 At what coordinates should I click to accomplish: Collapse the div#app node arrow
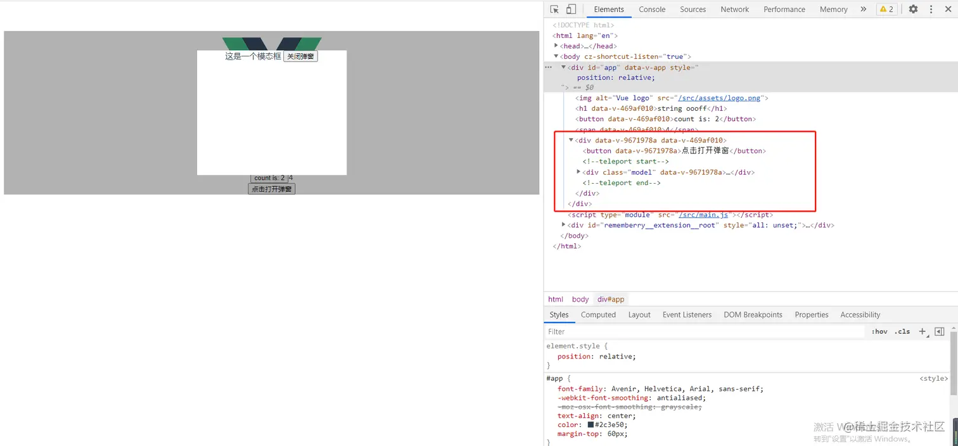pyautogui.click(x=563, y=67)
